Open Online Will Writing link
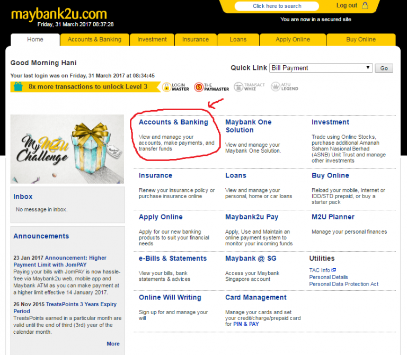The height and width of the screenshot is (355, 407). [170, 298]
